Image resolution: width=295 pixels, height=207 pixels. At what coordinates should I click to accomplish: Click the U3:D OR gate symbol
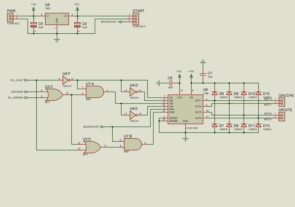point(91,147)
